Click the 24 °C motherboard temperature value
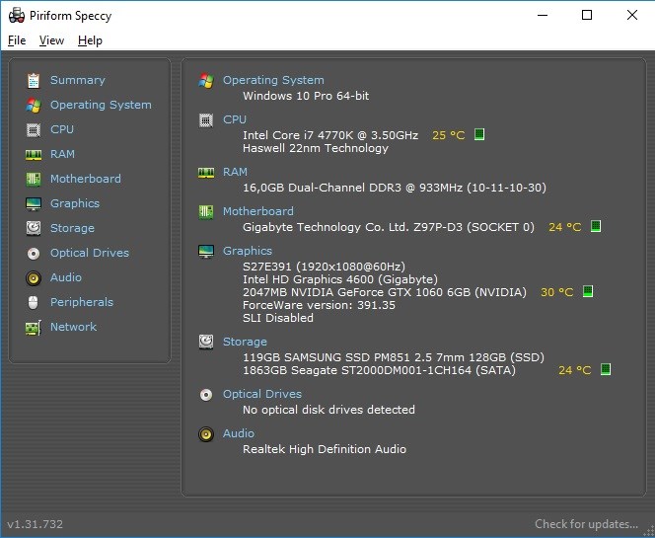Image resolution: width=655 pixels, height=538 pixels. (x=565, y=227)
